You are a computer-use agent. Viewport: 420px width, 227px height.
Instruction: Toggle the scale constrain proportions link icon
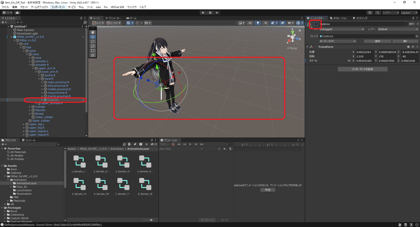click(349, 61)
